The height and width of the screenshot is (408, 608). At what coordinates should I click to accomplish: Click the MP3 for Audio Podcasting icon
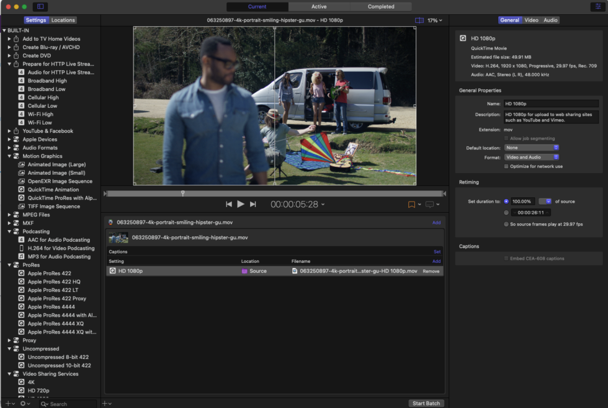point(22,257)
